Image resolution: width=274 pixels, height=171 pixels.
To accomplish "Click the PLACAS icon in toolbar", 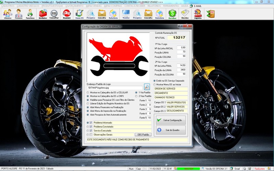I will click(x=66, y=14).
